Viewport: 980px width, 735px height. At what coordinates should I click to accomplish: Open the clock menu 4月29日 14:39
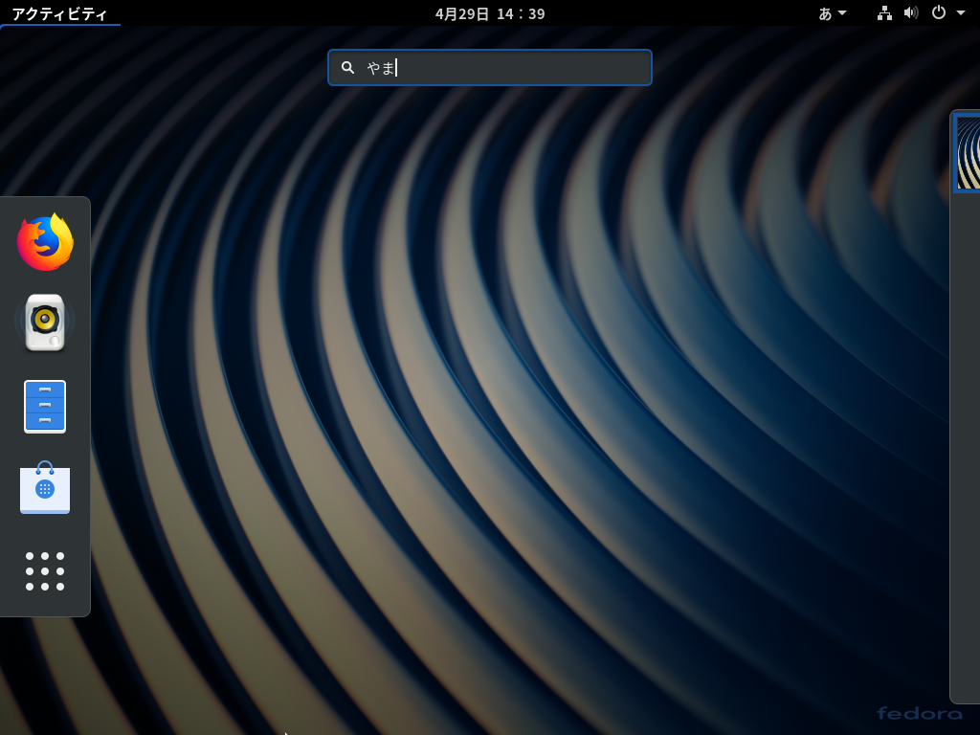pos(490,13)
